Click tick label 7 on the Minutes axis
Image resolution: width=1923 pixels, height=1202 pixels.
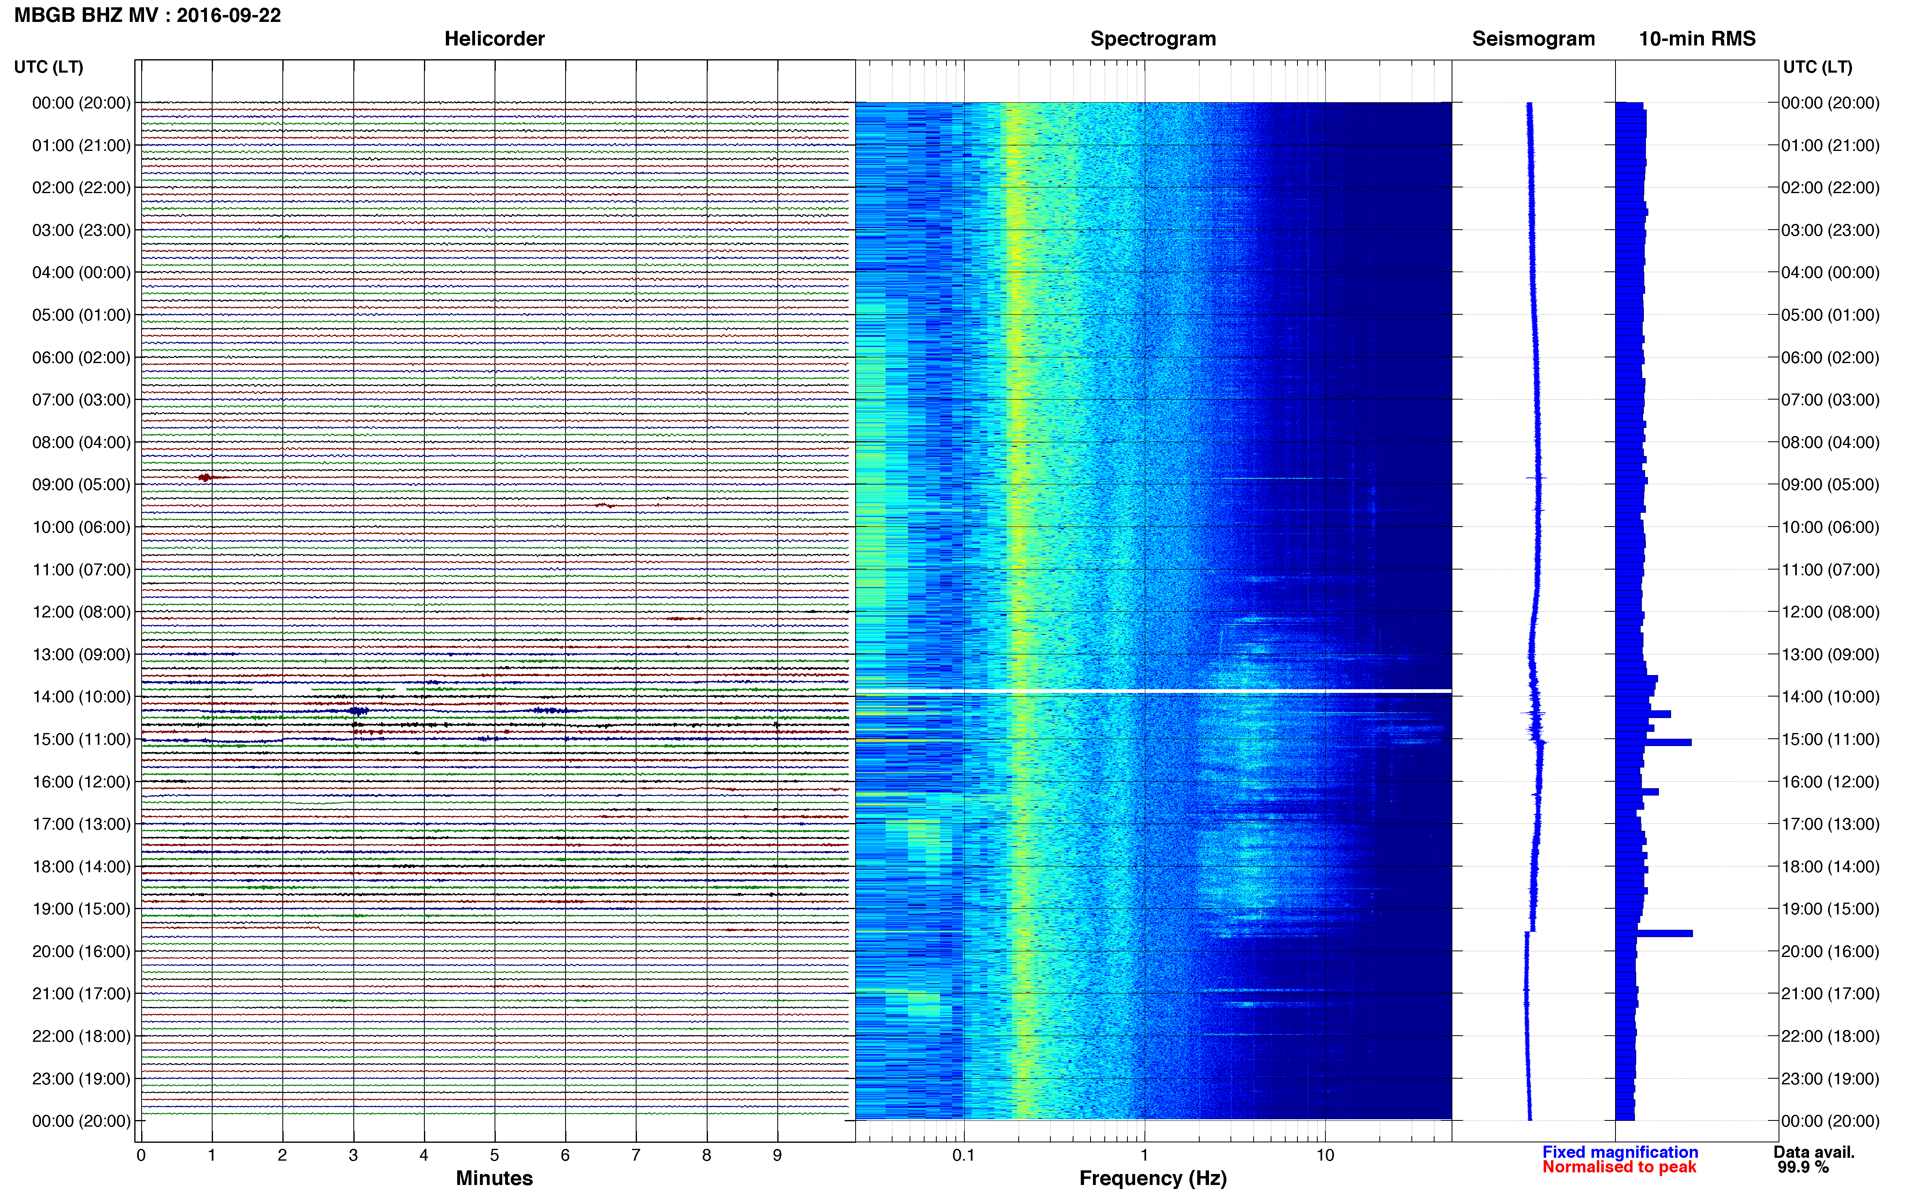point(636,1156)
